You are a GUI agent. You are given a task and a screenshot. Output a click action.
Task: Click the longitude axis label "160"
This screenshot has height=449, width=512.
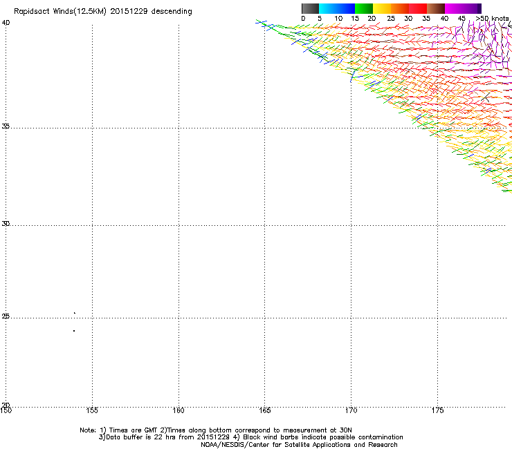[179, 410]
